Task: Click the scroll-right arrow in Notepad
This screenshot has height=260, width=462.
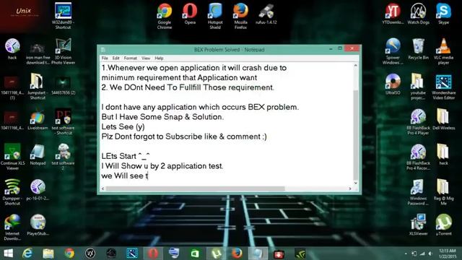Action: pyautogui.click(x=350, y=188)
